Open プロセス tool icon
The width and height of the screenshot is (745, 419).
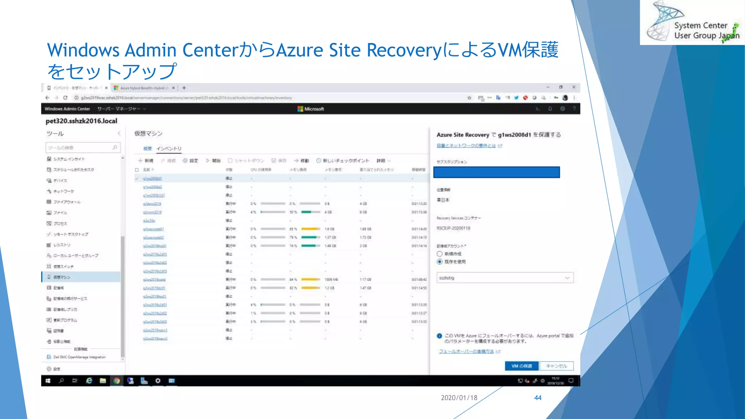pyautogui.click(x=49, y=223)
